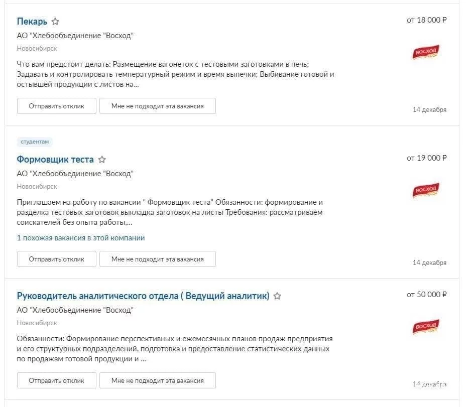Mark Пекарь vacancy as not suitable

point(158,106)
